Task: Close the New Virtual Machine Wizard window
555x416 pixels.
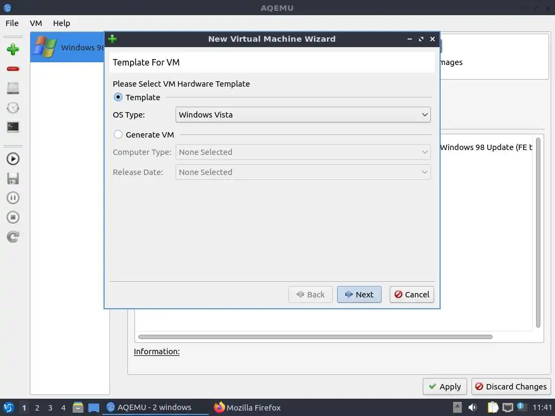Action: tap(432, 39)
